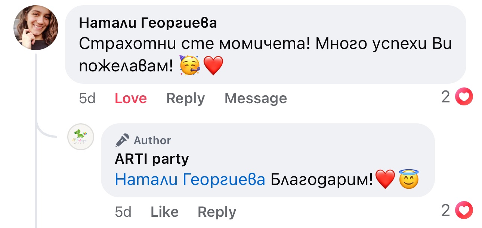Click the Натали Георгиева commenter name
This screenshot has width=482, height=228.
coord(148,23)
